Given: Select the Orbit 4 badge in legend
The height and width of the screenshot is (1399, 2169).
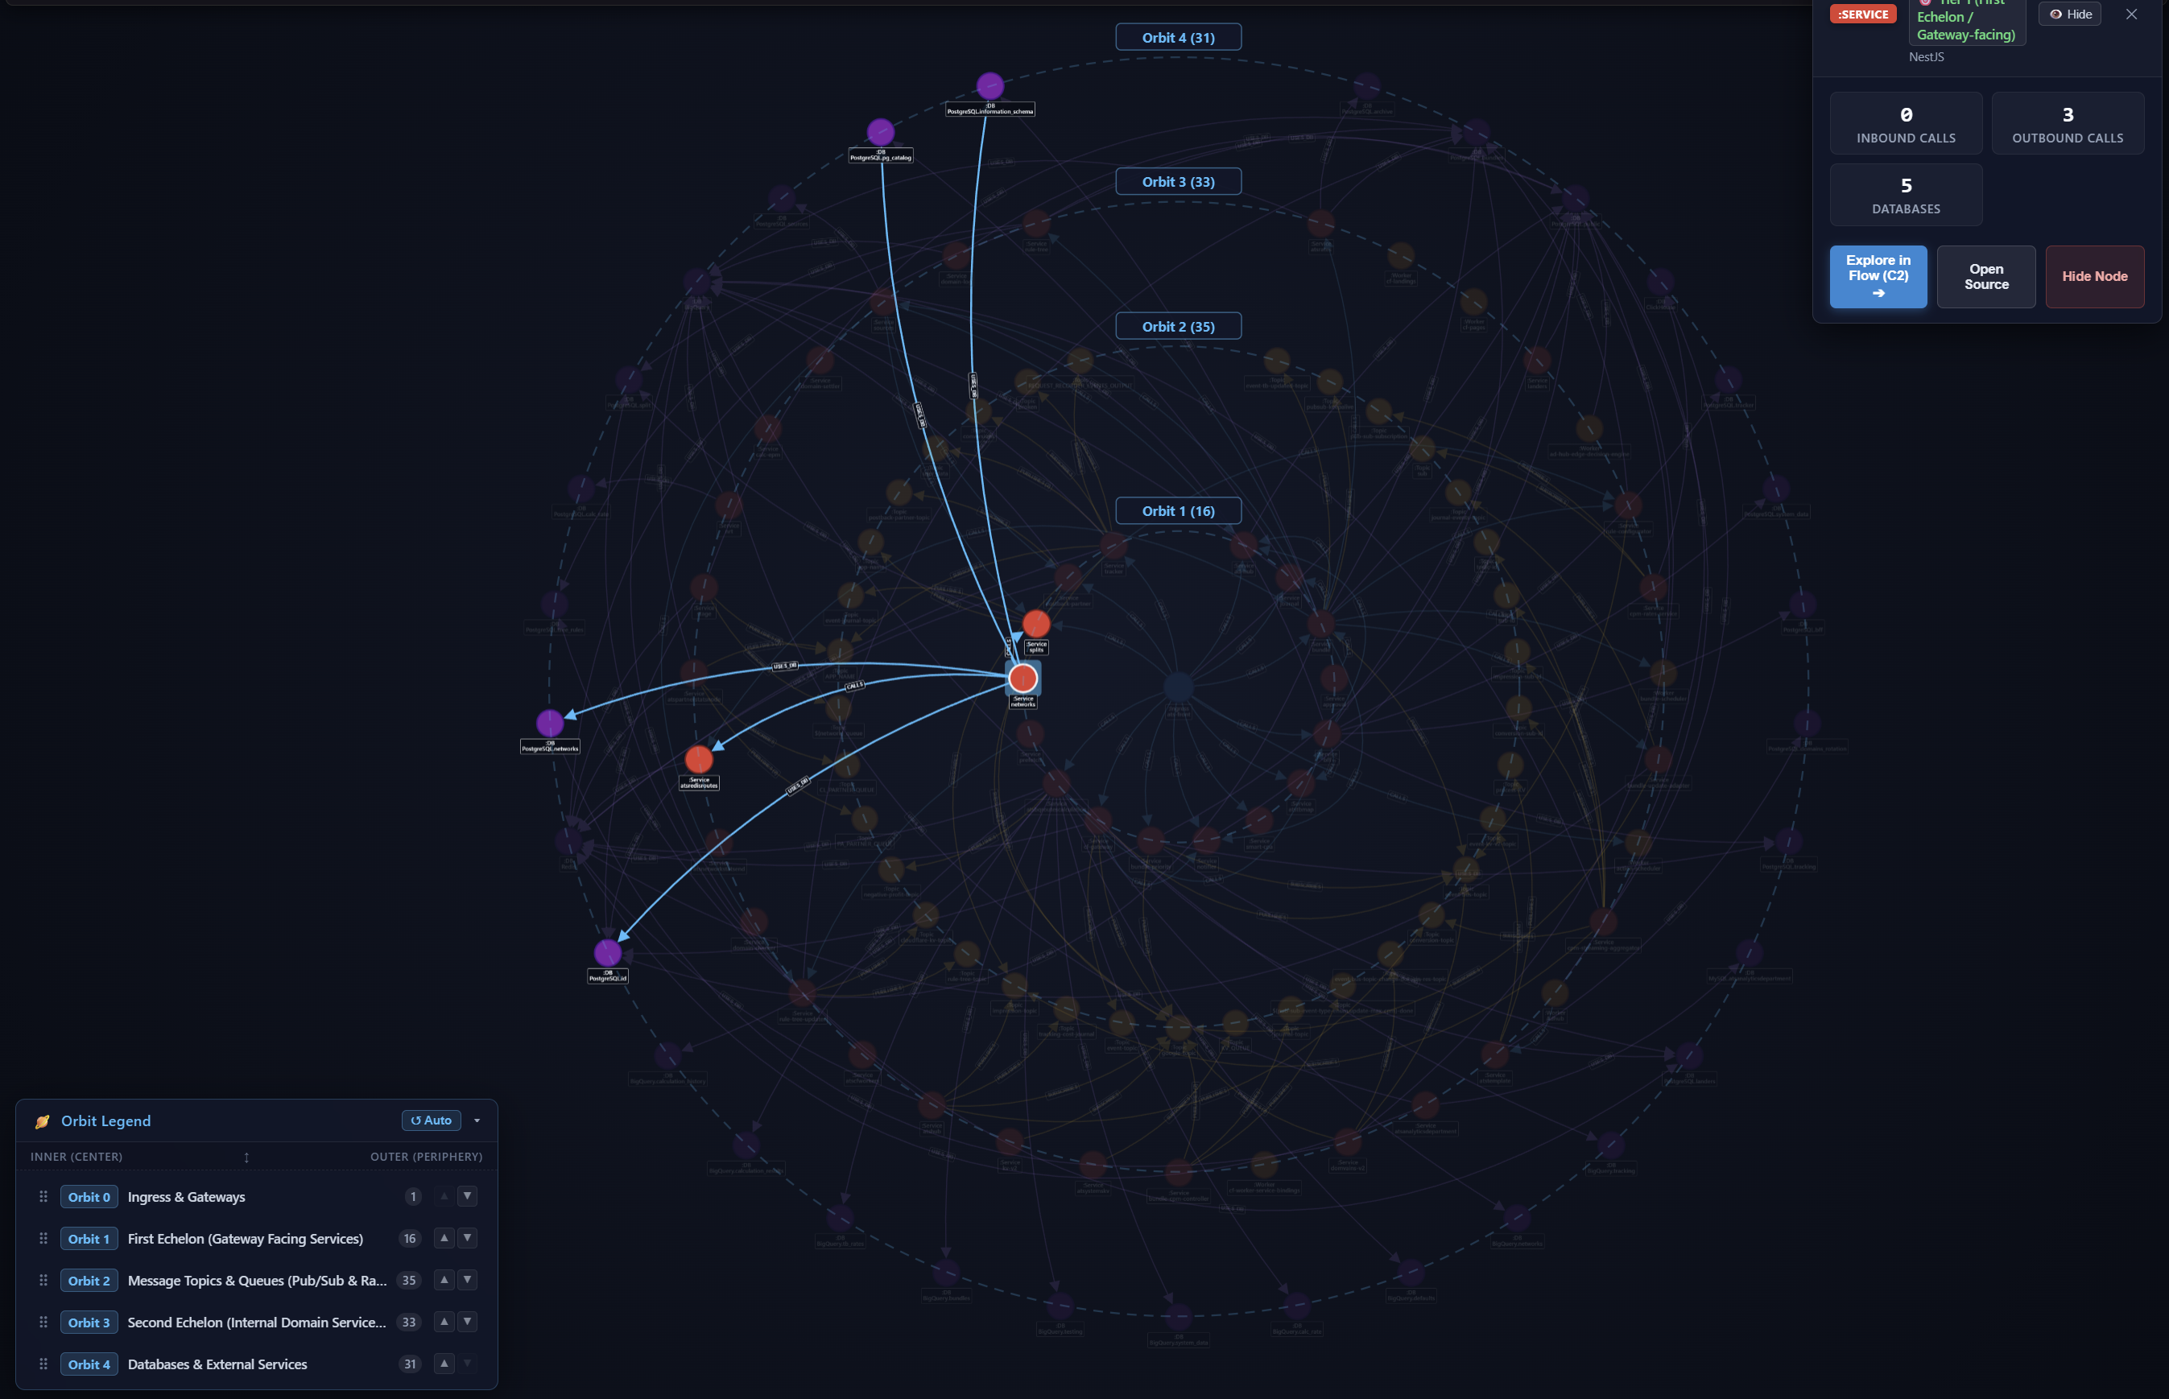Looking at the screenshot, I should tap(89, 1364).
